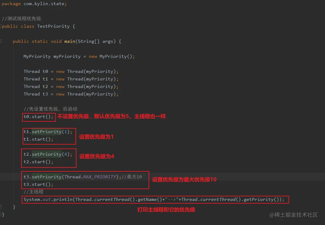Click the 'Thread t1 = new Thread(myPriority);' line
325x225 pixels.
71,79
